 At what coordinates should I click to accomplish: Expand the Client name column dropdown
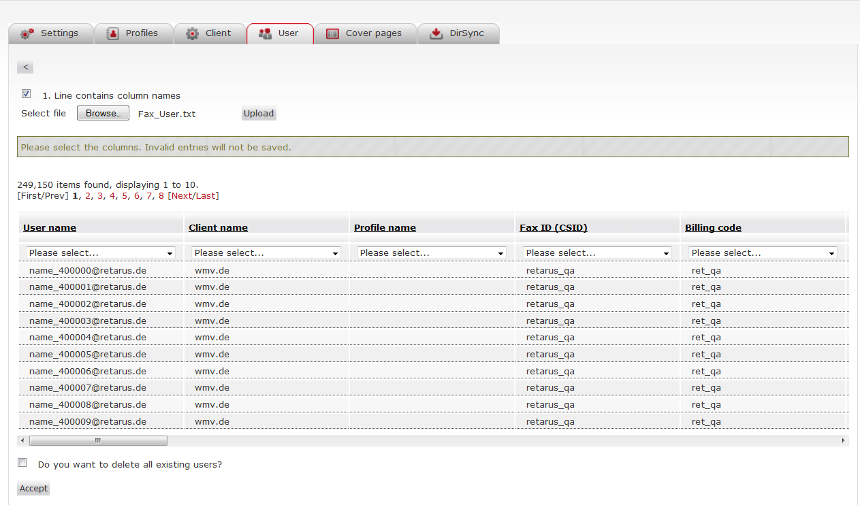(266, 253)
